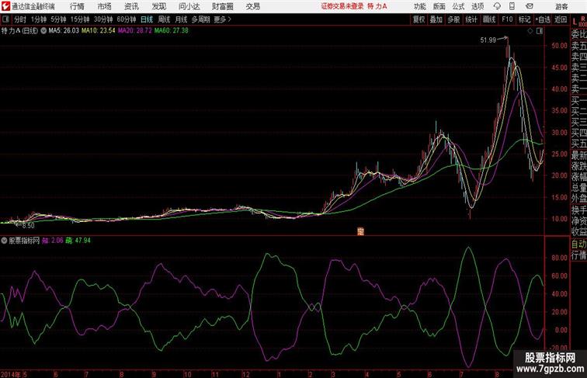The height and width of the screenshot is (378, 587).
Task: Expand indicator settings arrow beside 特力A(日线)
Action: coord(43,31)
